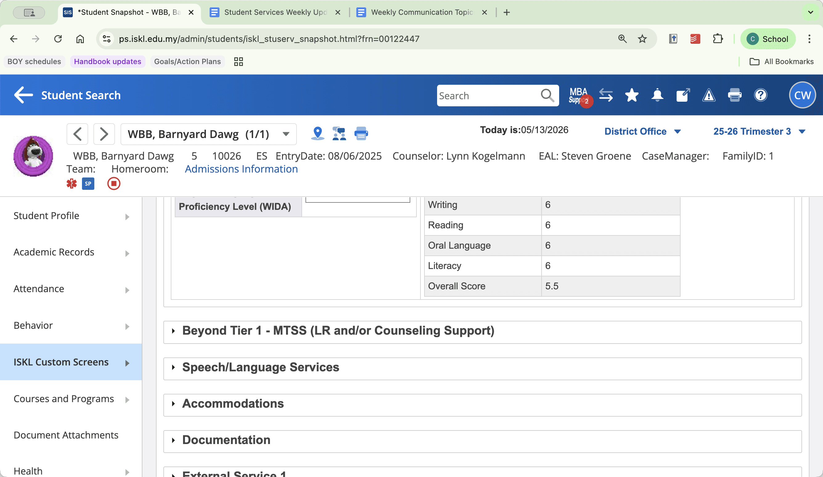Expand Student Profile menu
The image size is (823, 477).
coord(71,216)
